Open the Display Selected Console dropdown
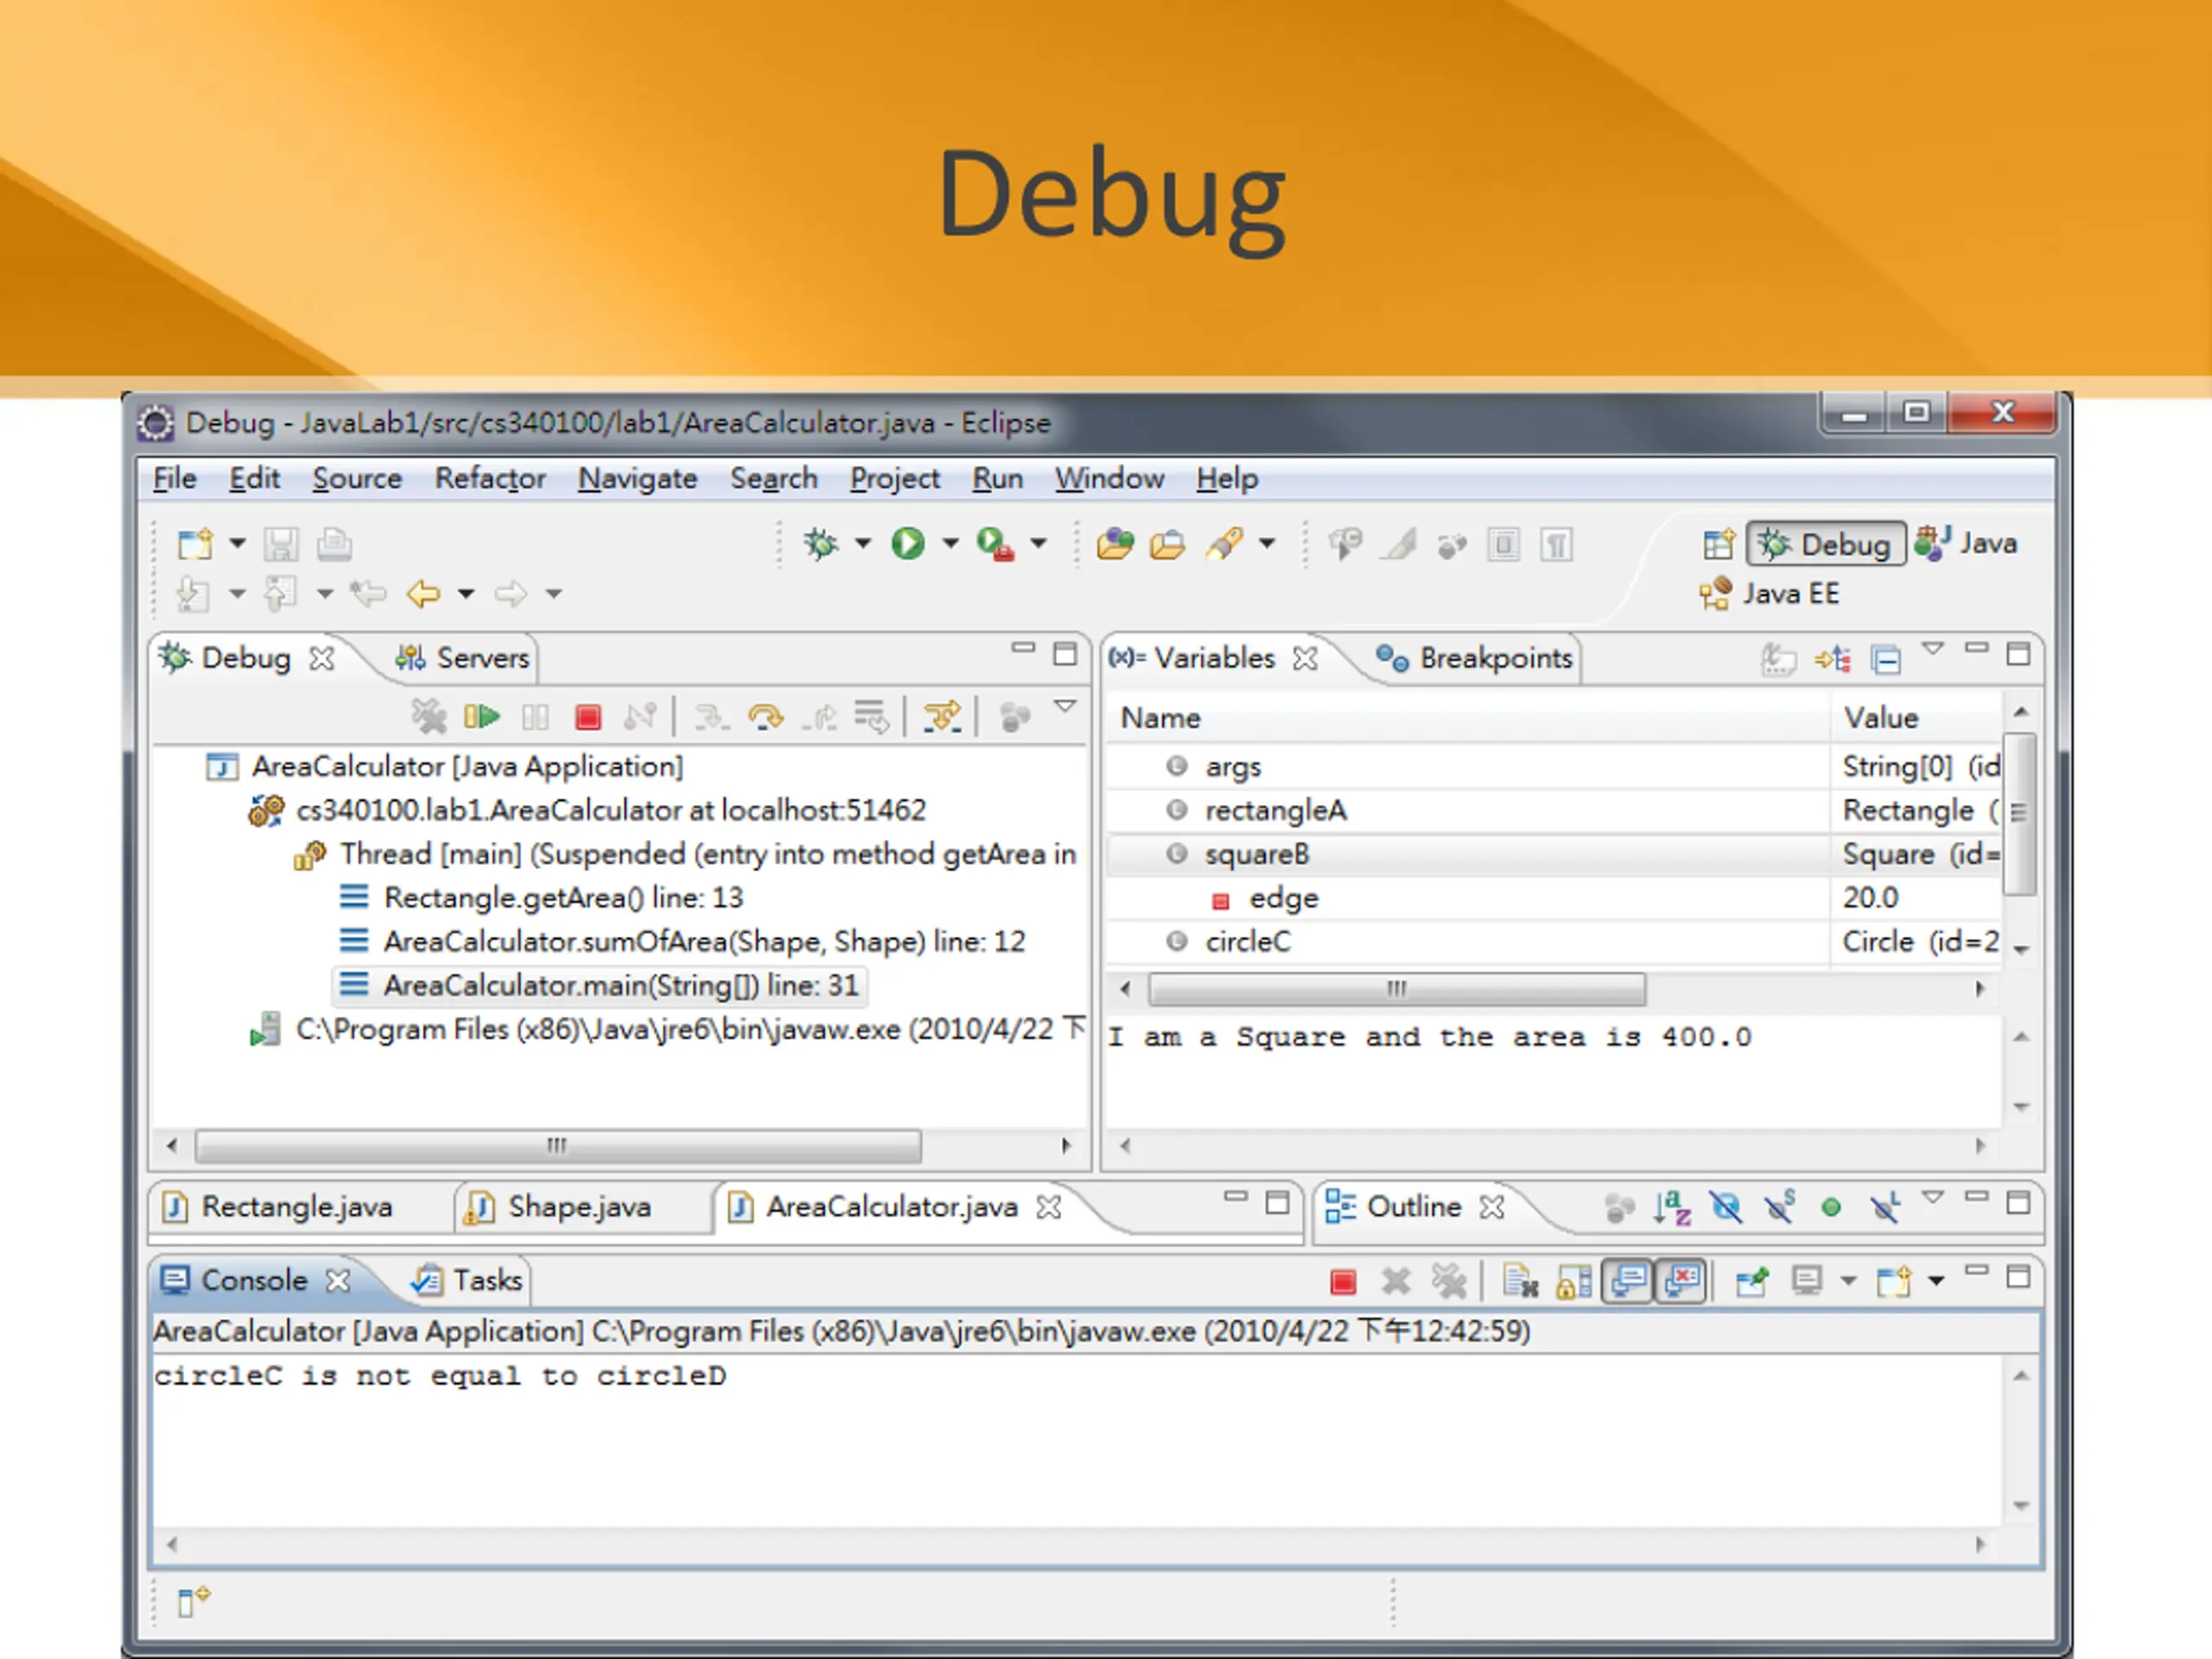 (1848, 1280)
